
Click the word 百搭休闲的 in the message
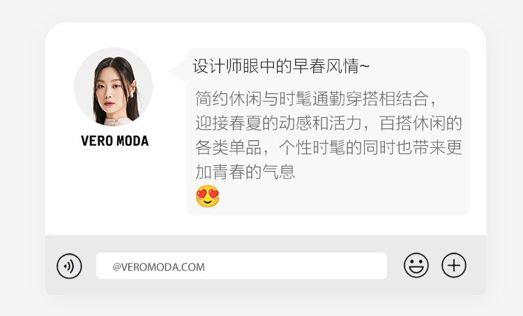[420, 123]
